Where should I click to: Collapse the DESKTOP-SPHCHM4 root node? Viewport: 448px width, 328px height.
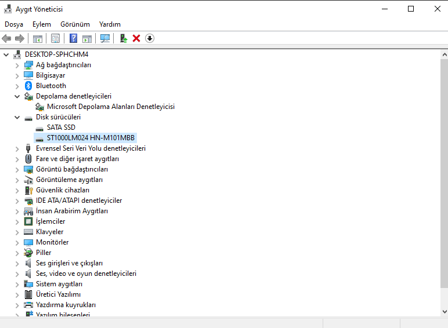pyautogui.click(x=6, y=54)
